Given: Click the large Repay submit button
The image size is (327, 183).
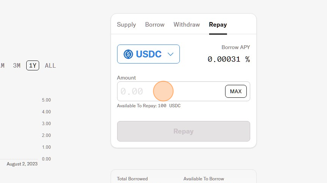Looking at the screenshot, I should (183, 131).
